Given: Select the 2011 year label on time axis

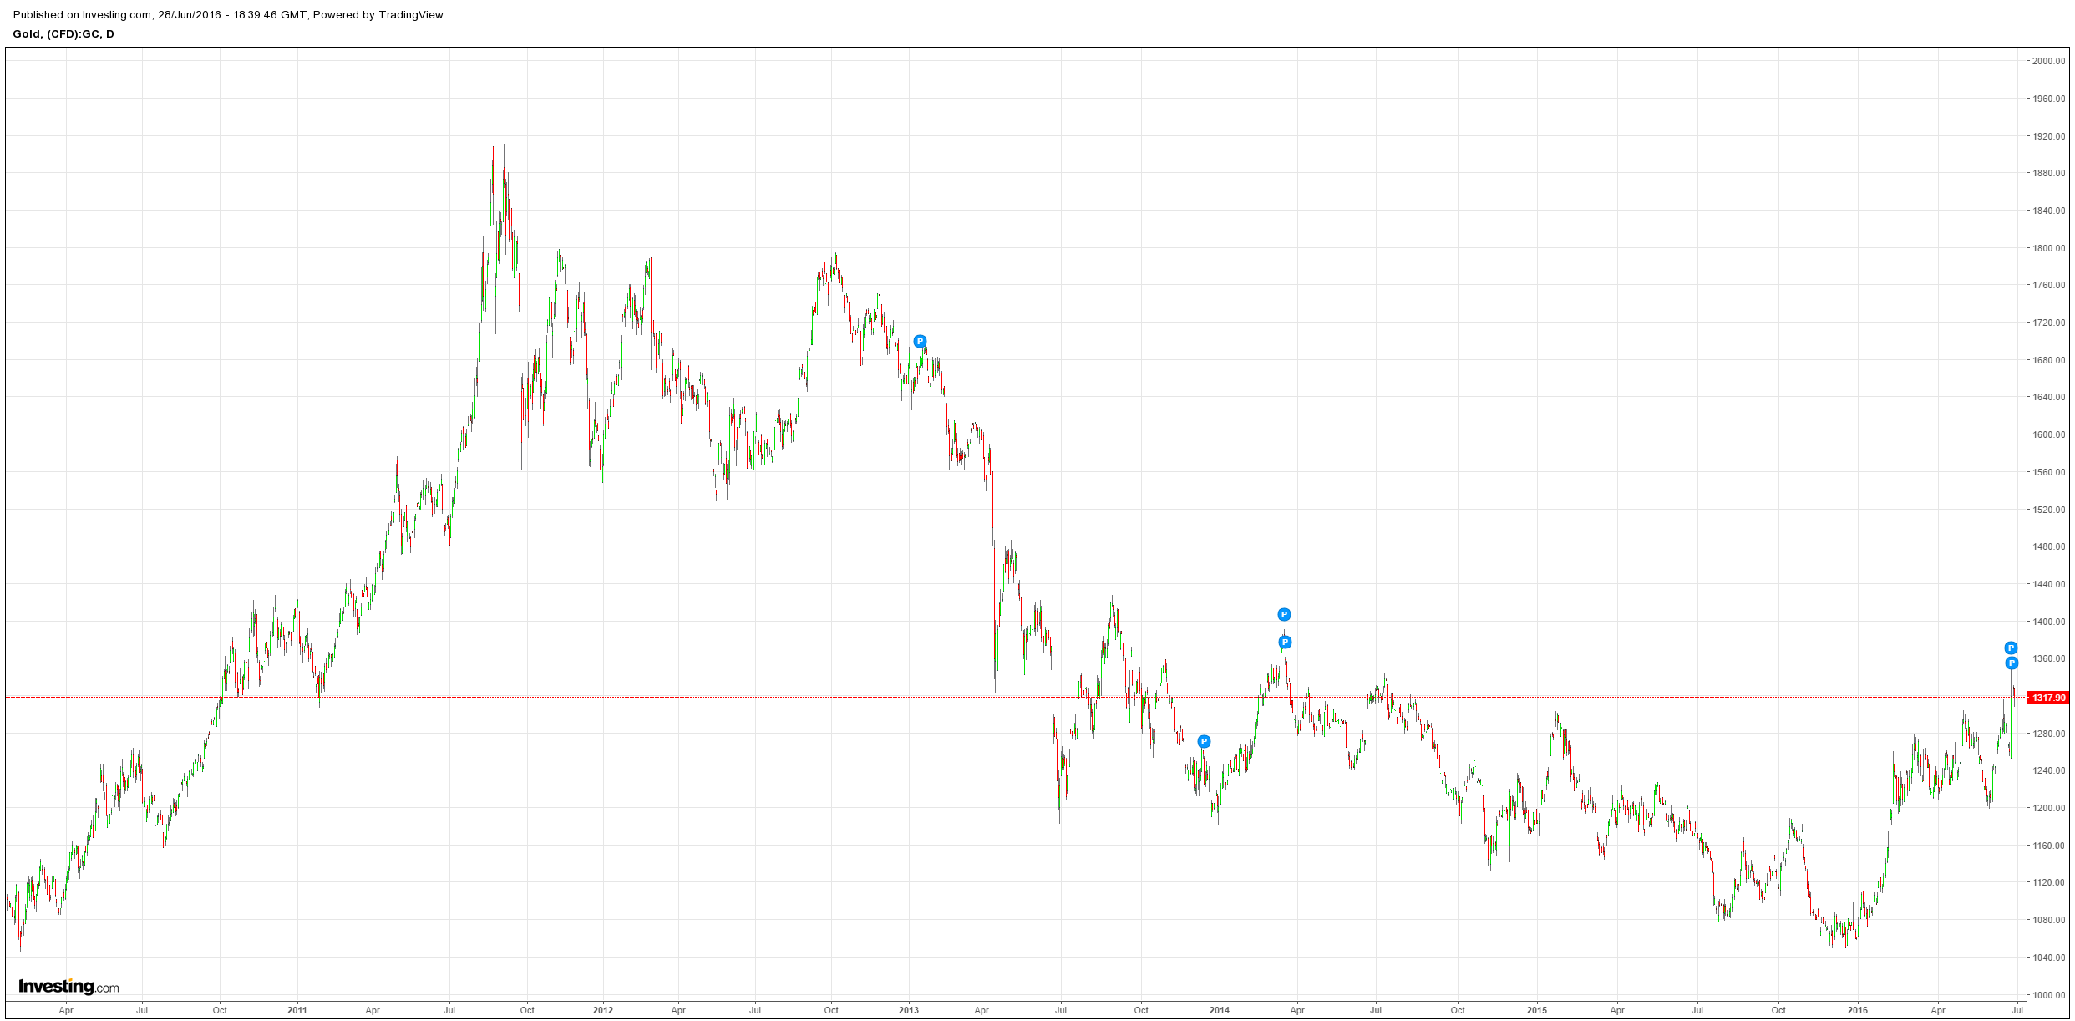Looking at the screenshot, I should (297, 1010).
